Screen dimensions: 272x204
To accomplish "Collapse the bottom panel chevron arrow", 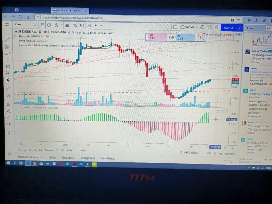I will (x=225, y=161).
